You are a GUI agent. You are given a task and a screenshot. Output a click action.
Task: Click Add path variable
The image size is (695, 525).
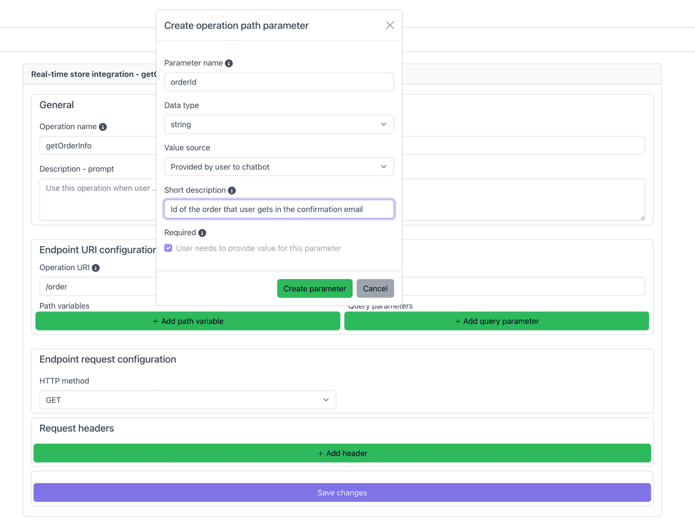click(187, 321)
